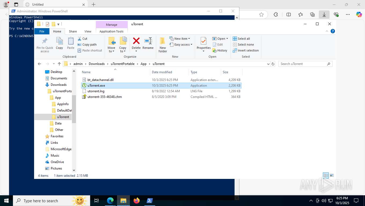Click the Back navigation arrow
Image resolution: width=365 pixels, height=206 pixels.
(39, 64)
